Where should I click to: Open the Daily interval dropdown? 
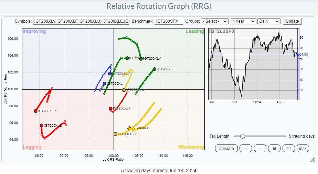(x=269, y=21)
